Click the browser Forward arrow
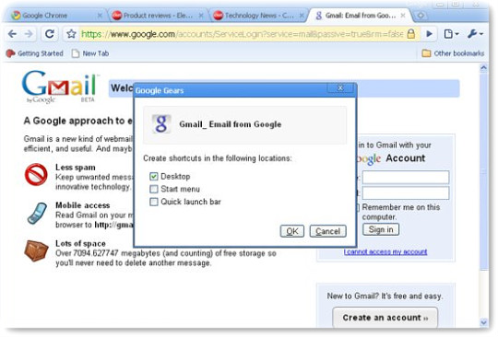Screen dimensions: 498x337 [29, 33]
